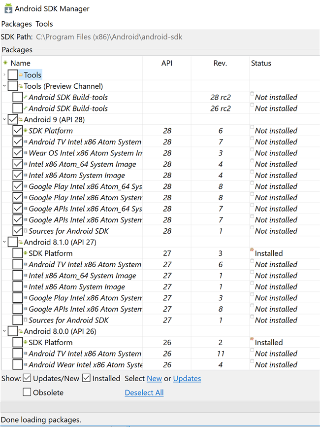Enable the Obsolete checkbox
The width and height of the screenshot is (320, 427).
click(27, 392)
